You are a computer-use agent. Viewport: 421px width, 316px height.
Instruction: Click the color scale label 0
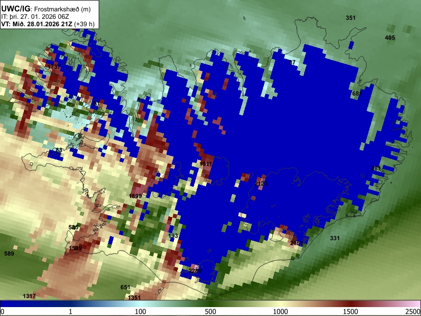point(2,312)
